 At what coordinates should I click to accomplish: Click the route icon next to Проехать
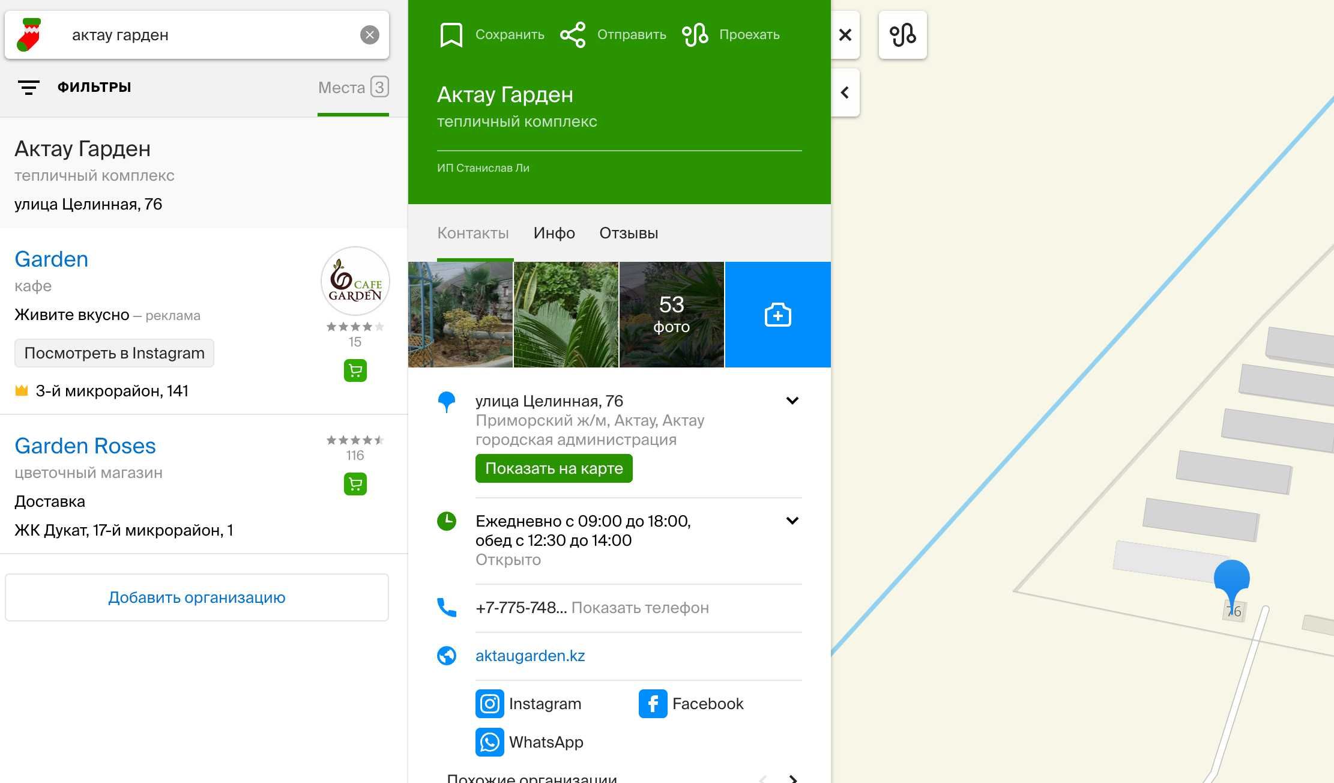click(x=695, y=35)
